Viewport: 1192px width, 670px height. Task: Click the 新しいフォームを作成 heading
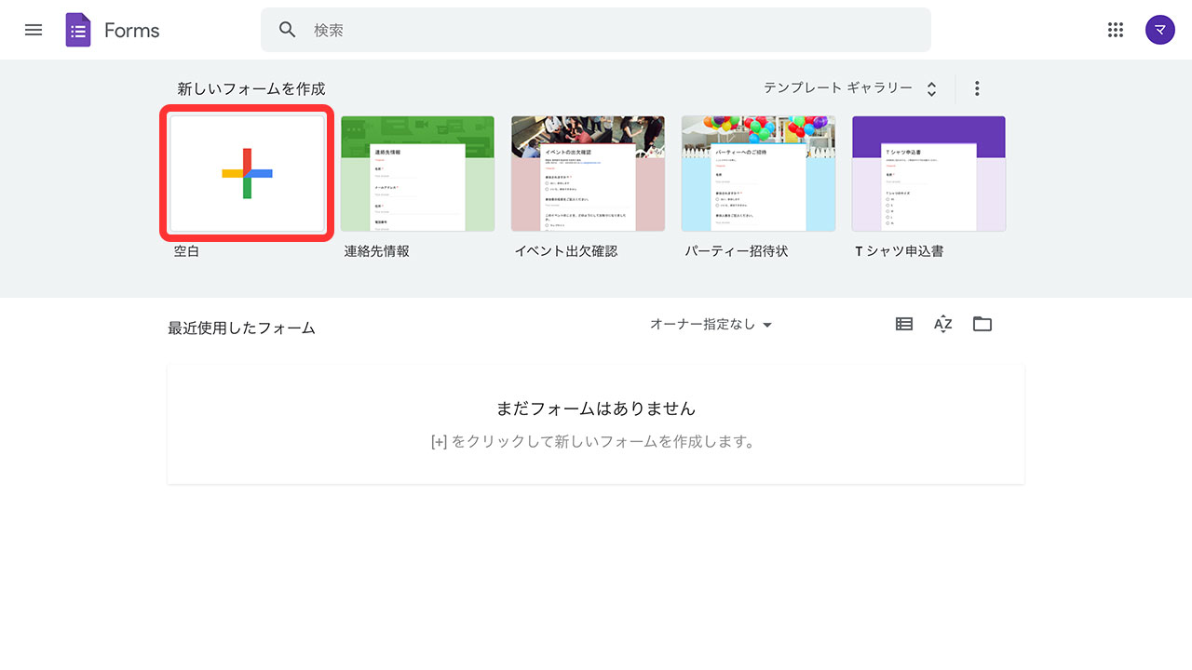(x=251, y=88)
